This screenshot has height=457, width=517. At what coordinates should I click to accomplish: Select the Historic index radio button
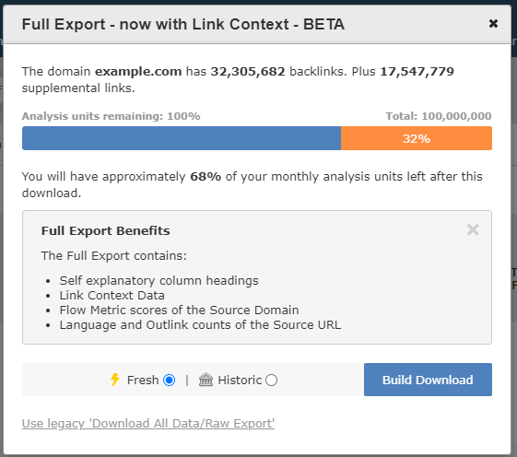271,380
